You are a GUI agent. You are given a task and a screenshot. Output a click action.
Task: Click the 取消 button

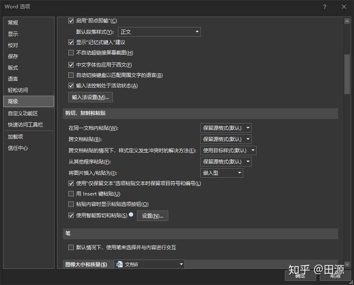click(x=335, y=275)
